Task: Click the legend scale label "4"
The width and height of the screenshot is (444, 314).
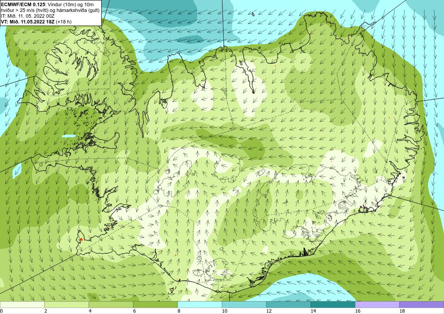Action: coord(90,311)
